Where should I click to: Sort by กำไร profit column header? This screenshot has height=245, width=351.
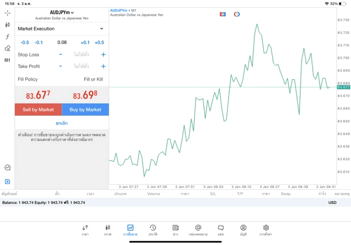coord(322,194)
